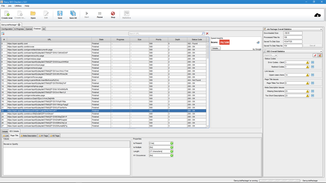
Task: Click the Save toolbar icon
Action: tap(60, 15)
